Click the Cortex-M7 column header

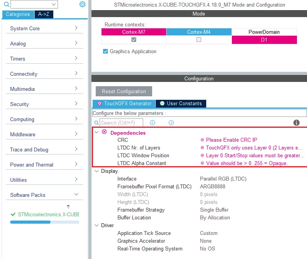(134, 32)
